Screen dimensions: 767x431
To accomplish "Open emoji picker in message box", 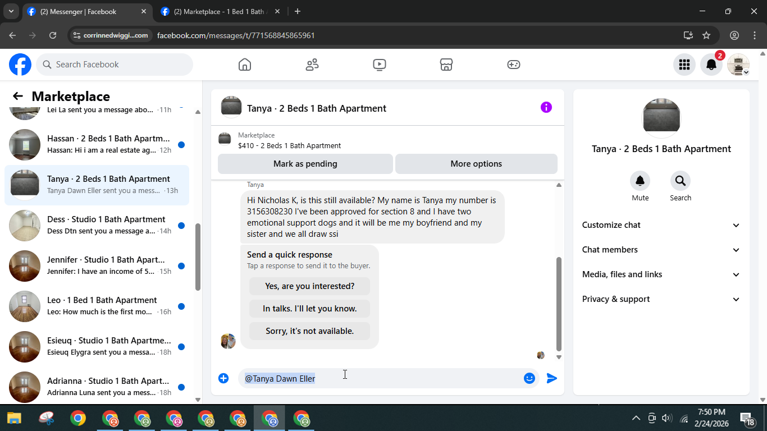I will click(x=529, y=378).
